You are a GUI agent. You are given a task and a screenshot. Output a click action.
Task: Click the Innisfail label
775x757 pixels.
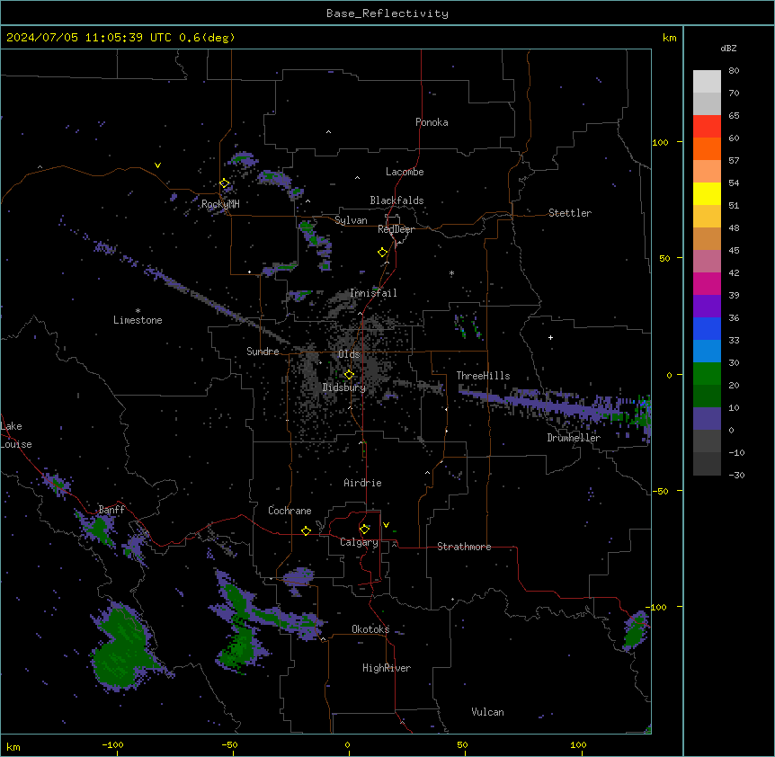pyautogui.click(x=373, y=293)
